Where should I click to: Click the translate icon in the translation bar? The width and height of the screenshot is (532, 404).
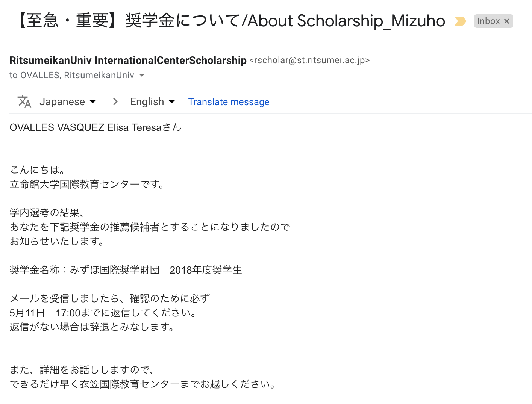pyautogui.click(x=24, y=101)
